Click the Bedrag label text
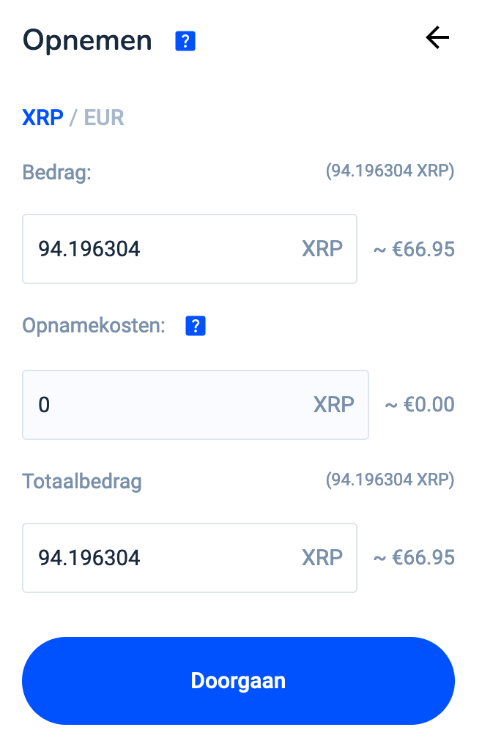This screenshot has width=482, height=738. coord(56,174)
